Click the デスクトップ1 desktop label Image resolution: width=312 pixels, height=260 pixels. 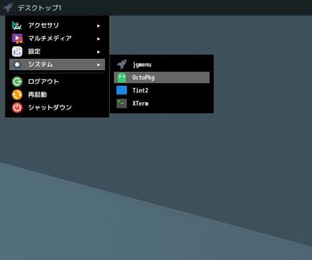coord(40,8)
